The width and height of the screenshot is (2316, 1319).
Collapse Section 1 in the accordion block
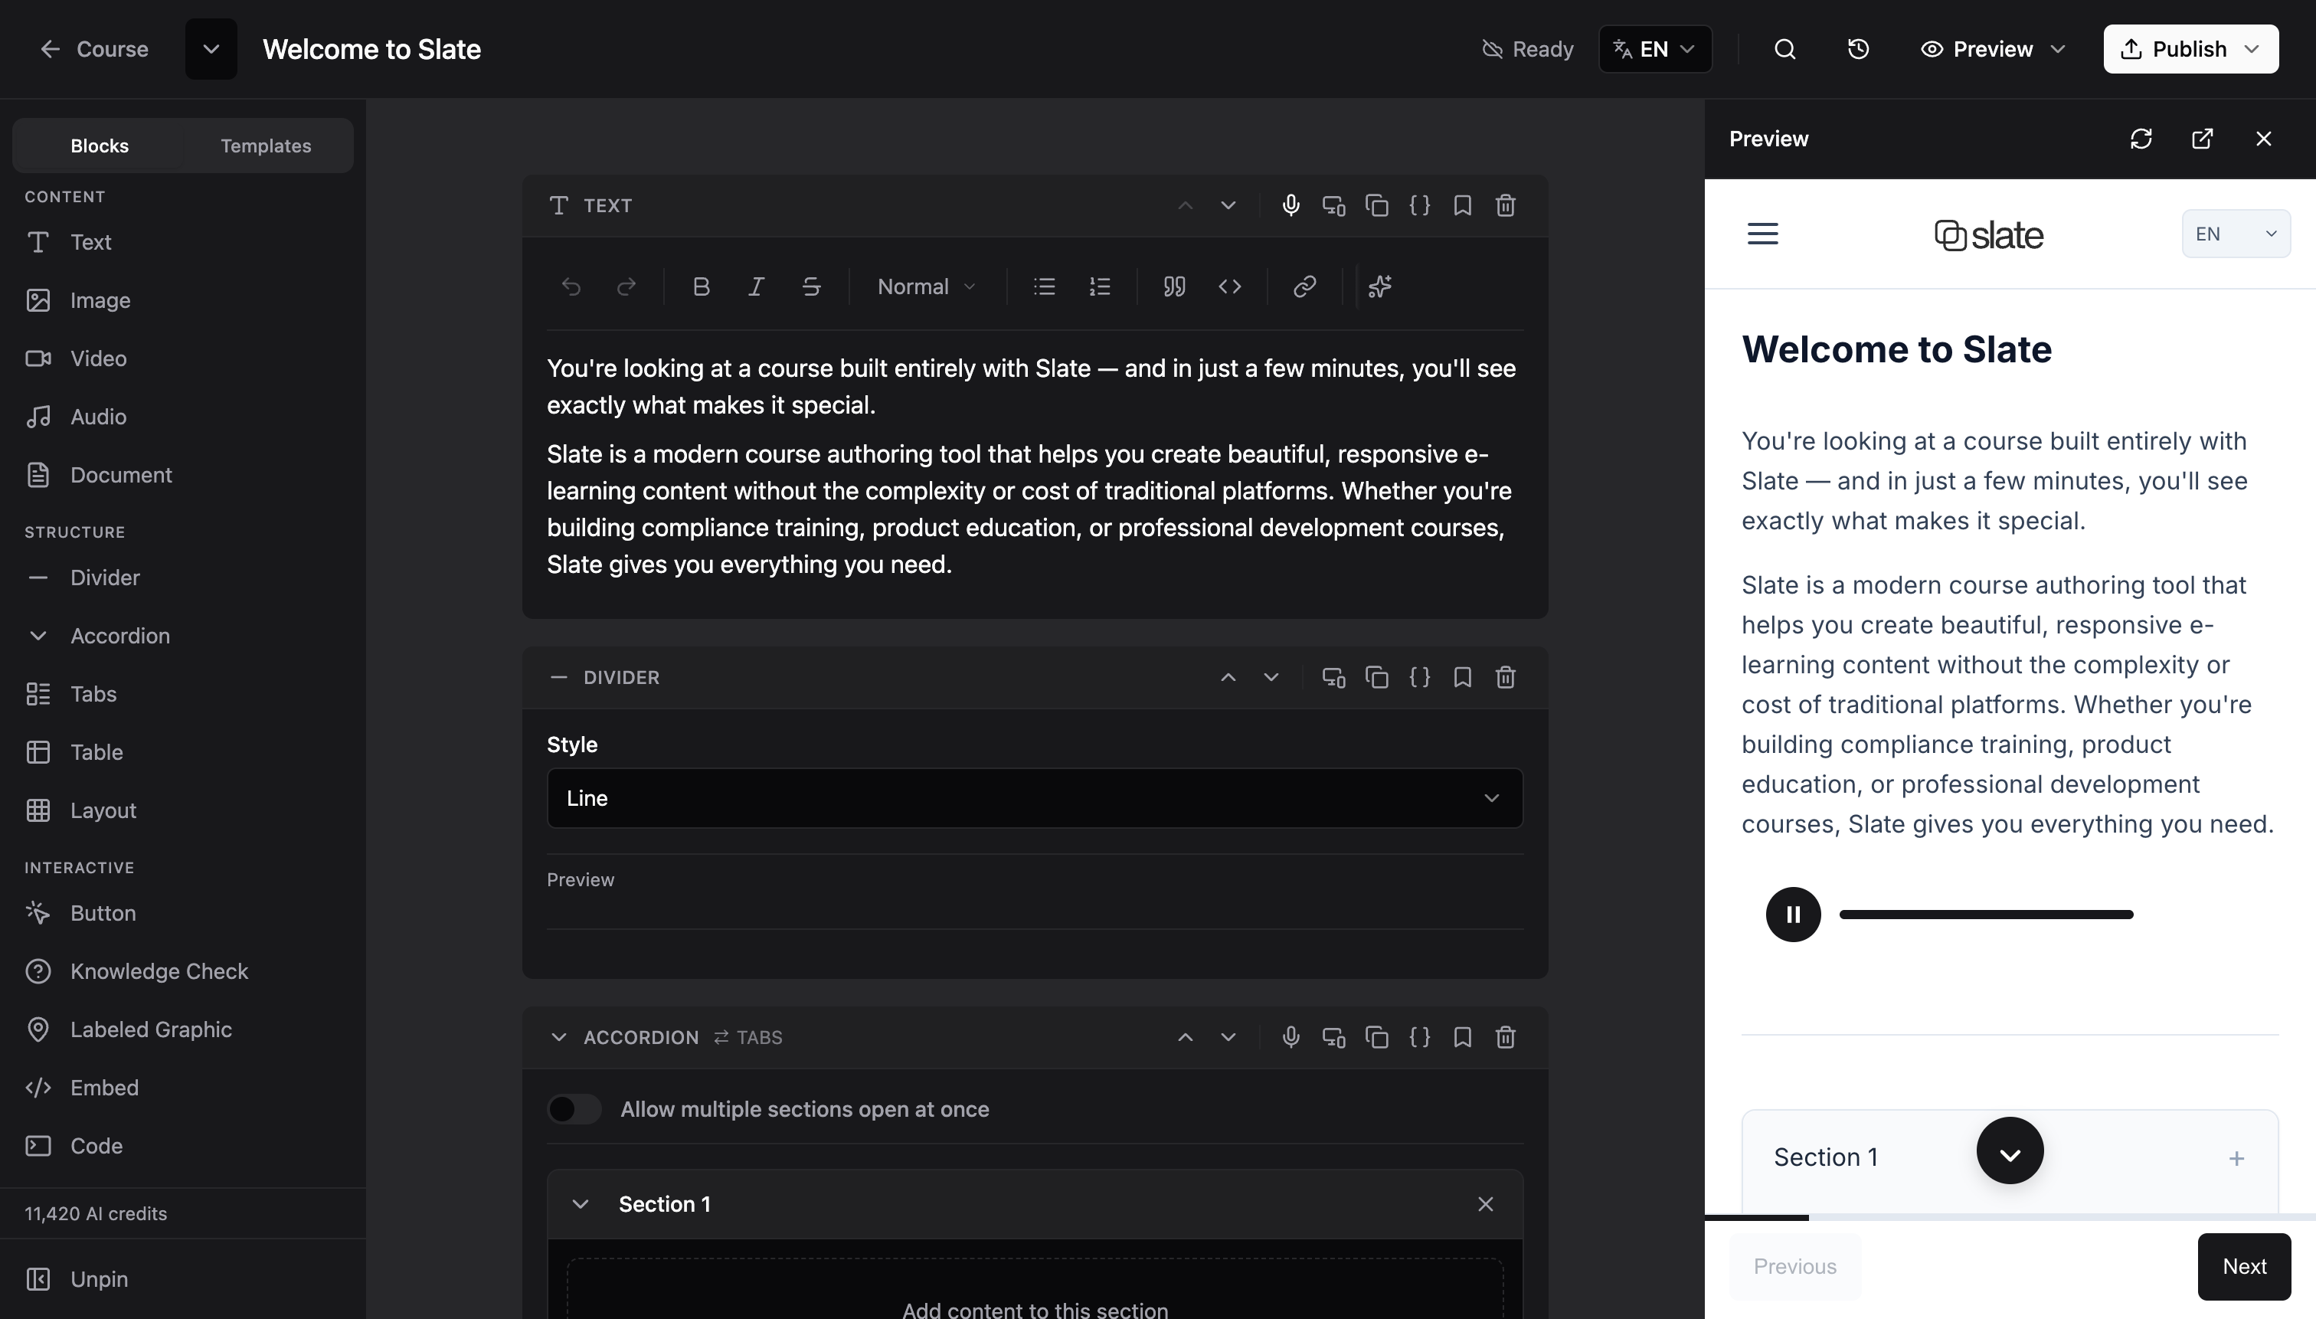tap(580, 1204)
